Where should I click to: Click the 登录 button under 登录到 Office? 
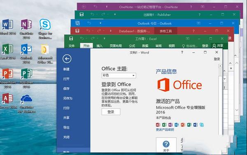(x=111, y=112)
